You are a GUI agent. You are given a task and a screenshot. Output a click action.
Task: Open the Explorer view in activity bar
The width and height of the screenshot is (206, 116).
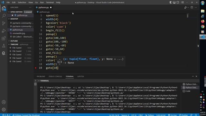pos(4,8)
